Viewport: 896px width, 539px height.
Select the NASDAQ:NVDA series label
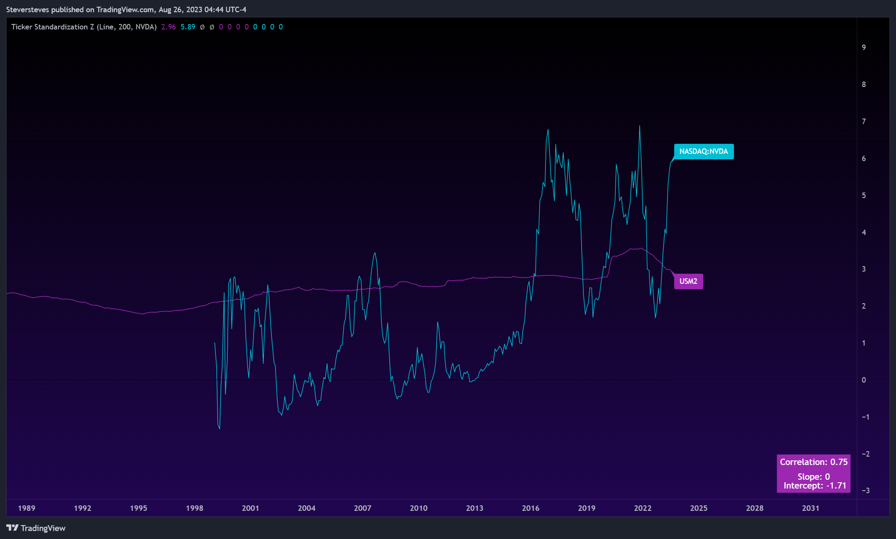click(x=704, y=151)
